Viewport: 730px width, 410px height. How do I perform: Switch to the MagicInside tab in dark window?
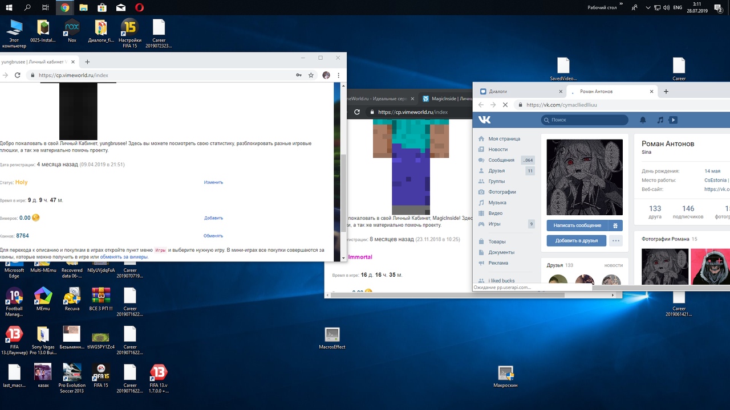click(447, 99)
